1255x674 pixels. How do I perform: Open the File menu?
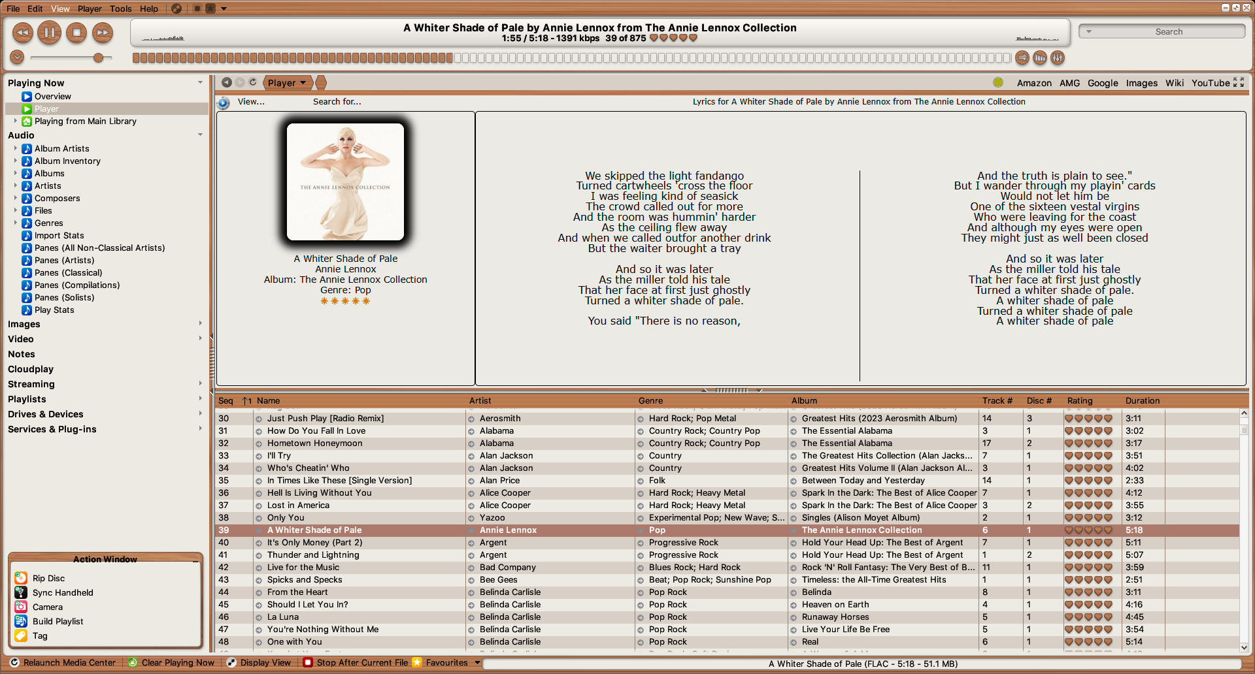pyautogui.click(x=13, y=8)
